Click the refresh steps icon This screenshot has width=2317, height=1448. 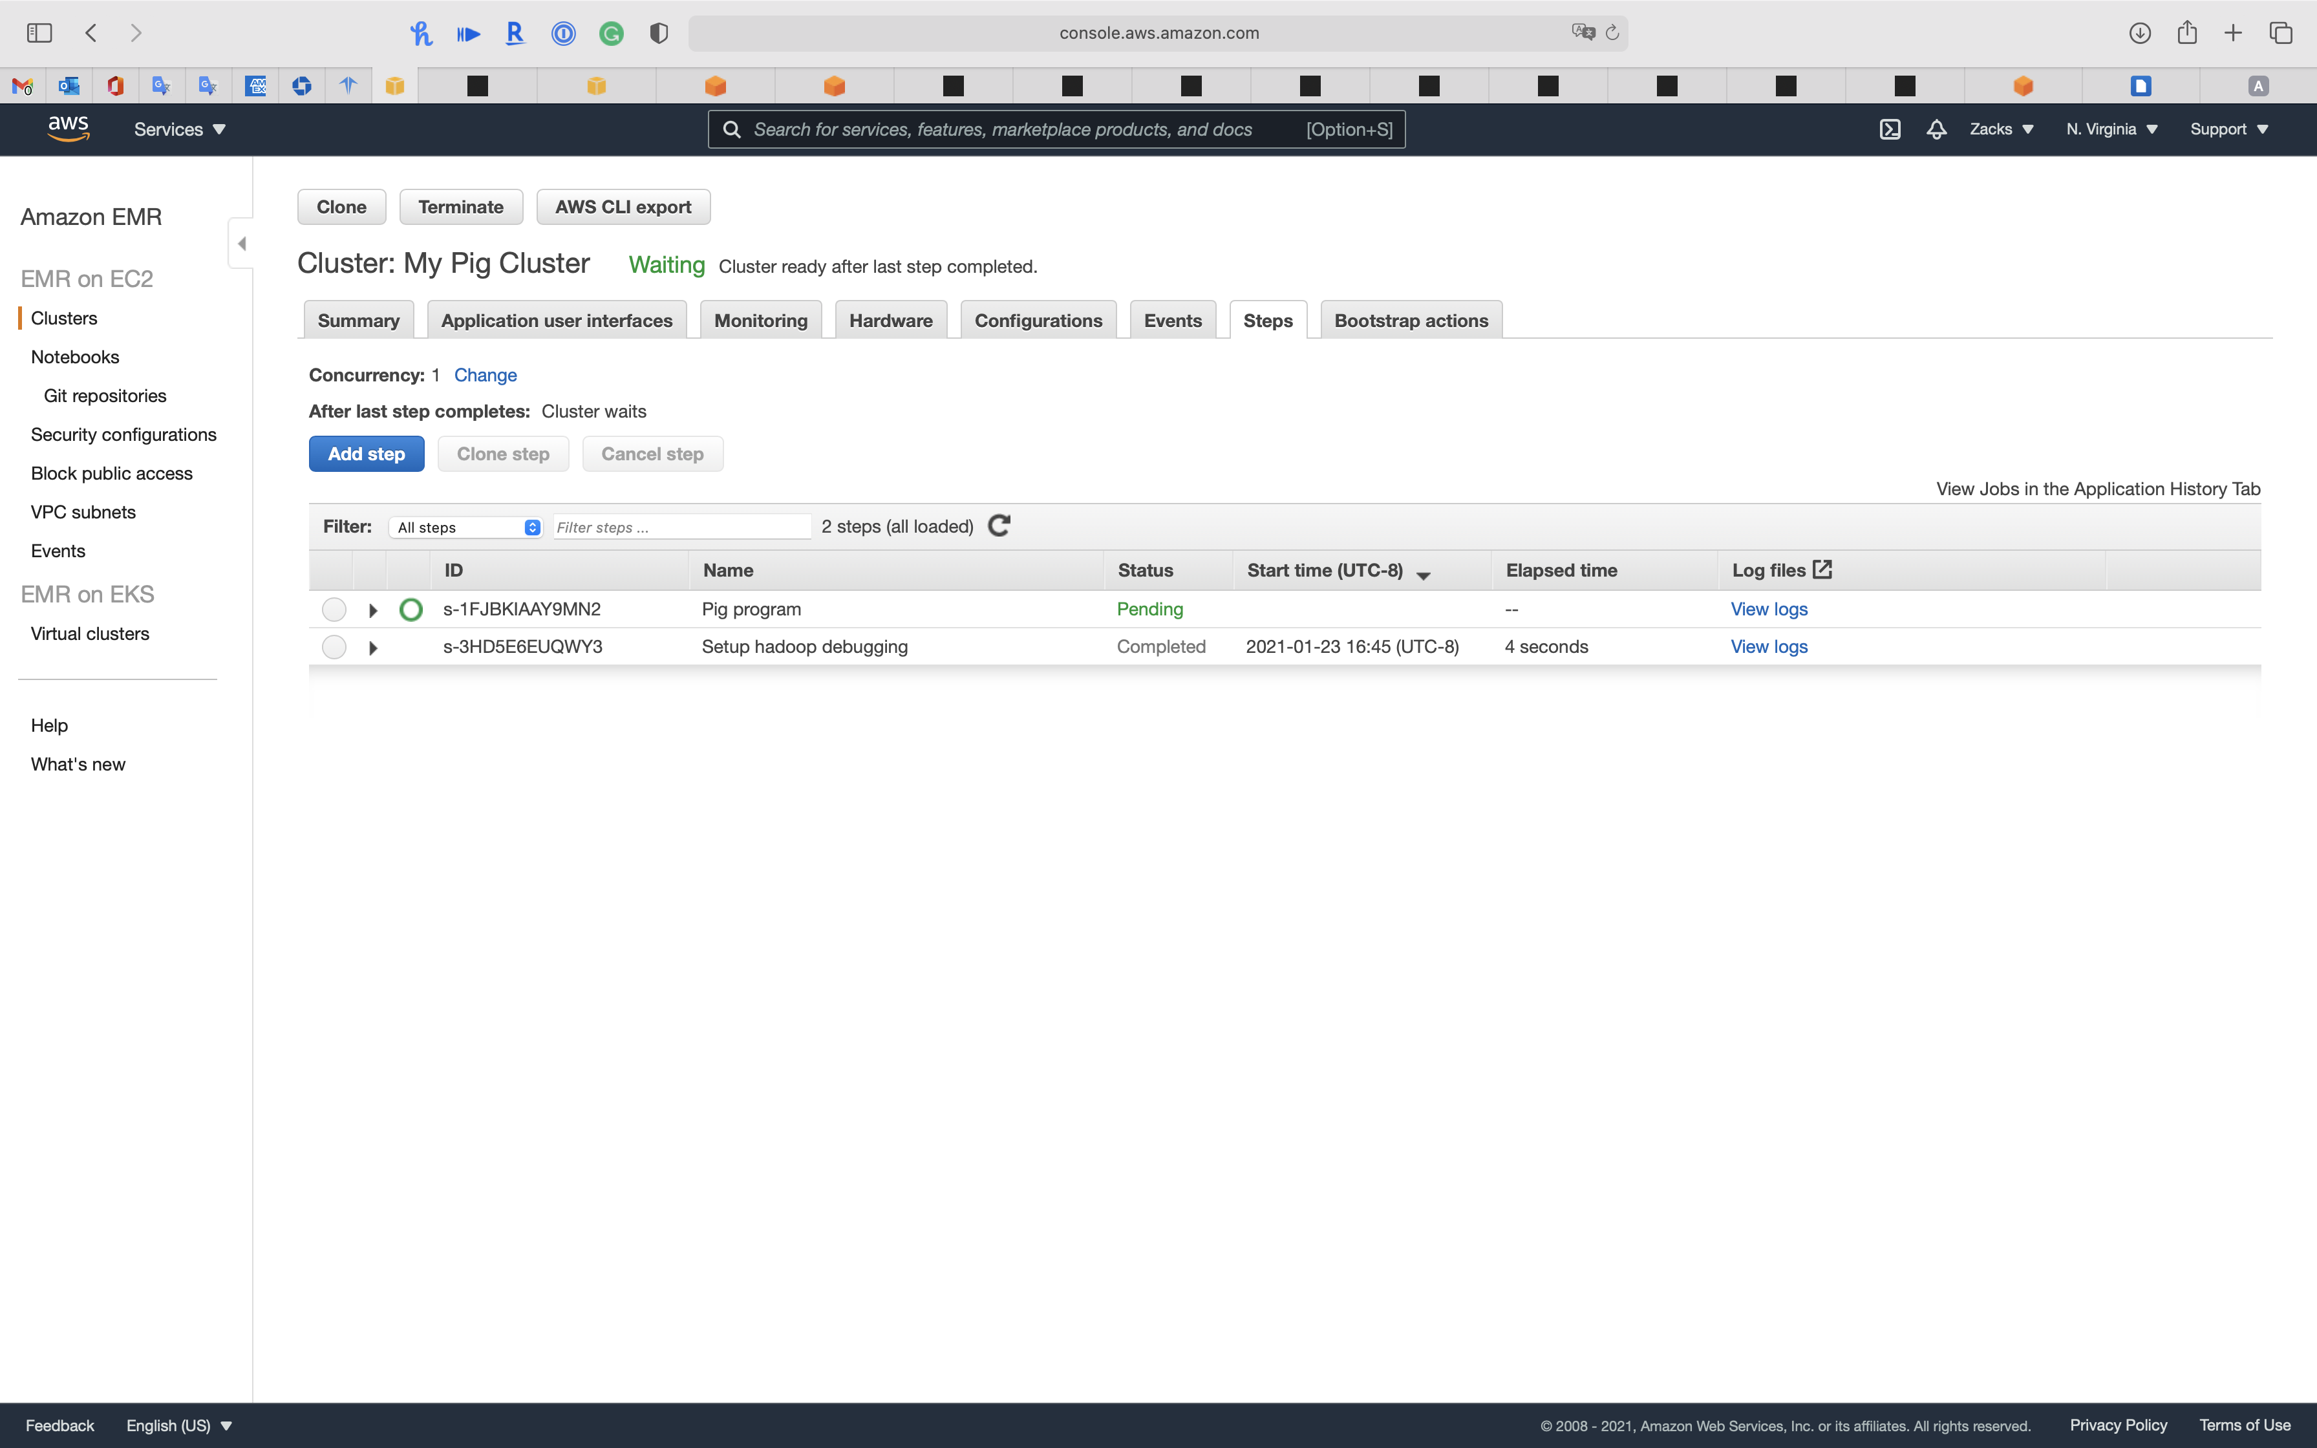pyautogui.click(x=999, y=526)
